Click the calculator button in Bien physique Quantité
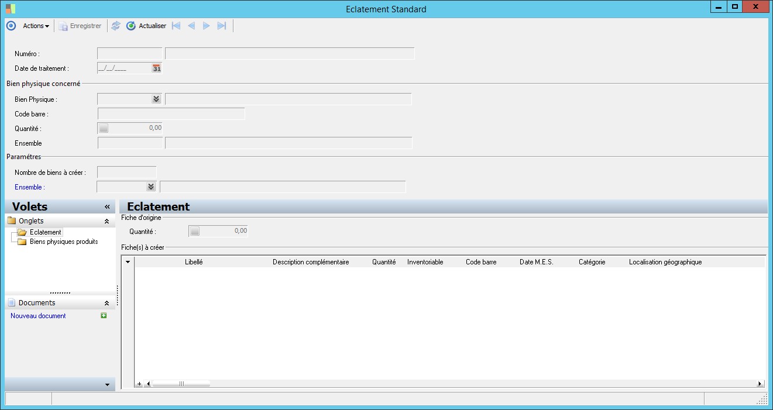This screenshot has width=773, height=410. tap(104, 128)
